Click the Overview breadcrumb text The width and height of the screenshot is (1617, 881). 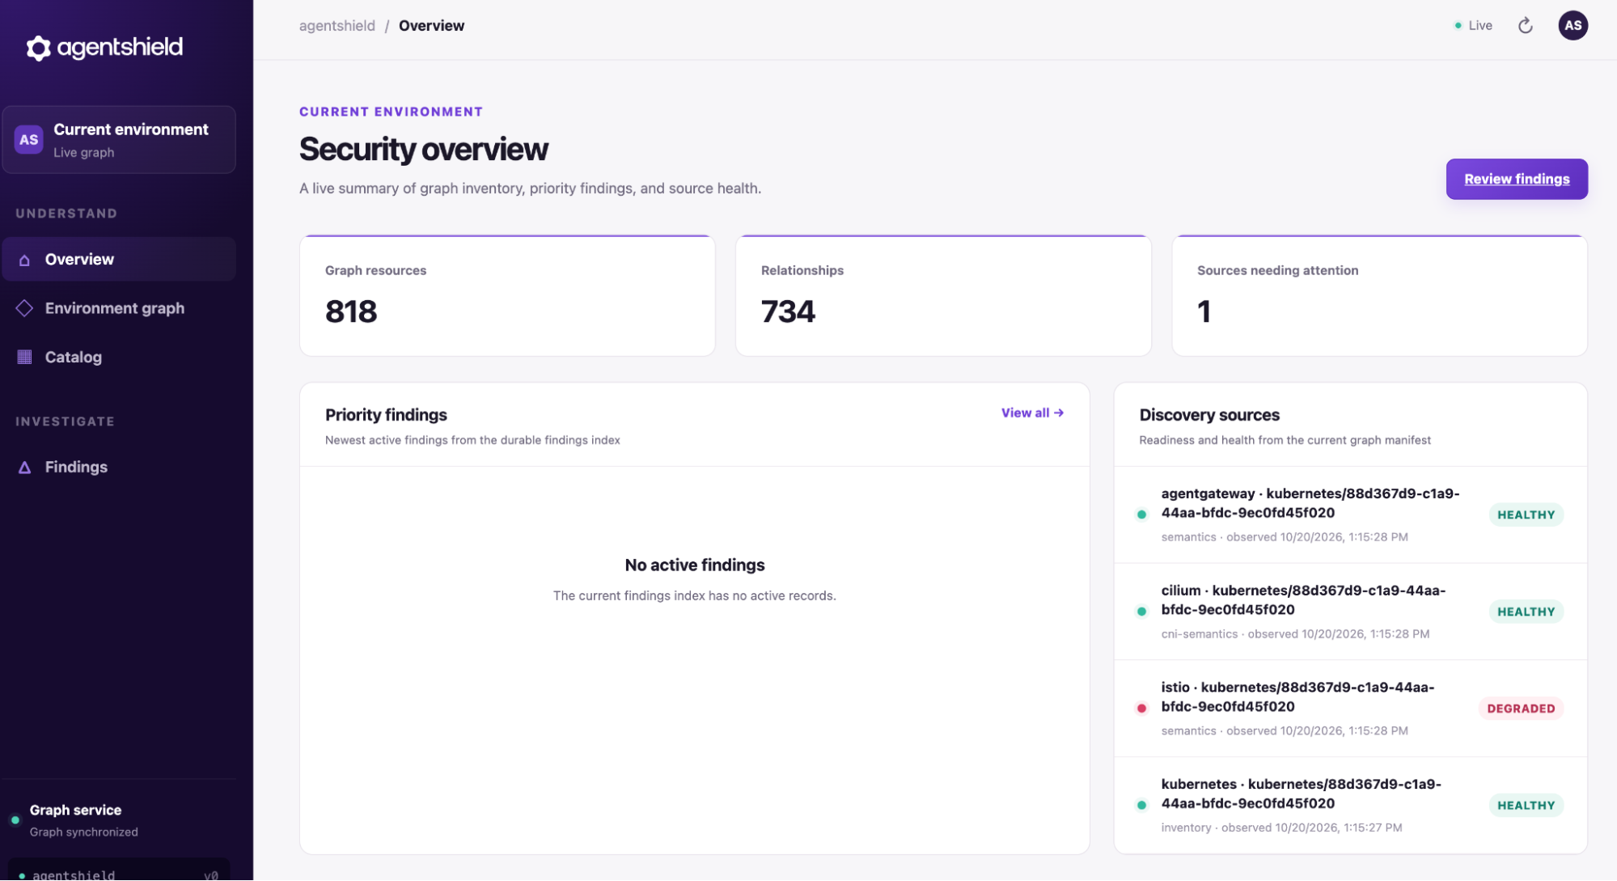(431, 26)
